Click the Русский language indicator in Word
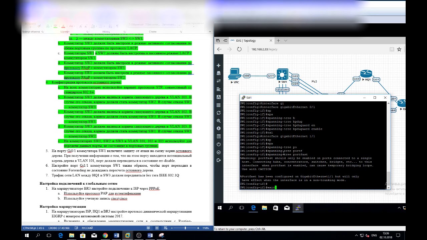 click(x=87, y=228)
